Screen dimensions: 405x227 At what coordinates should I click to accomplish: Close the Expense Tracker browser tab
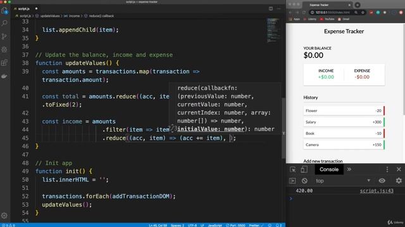[x=349, y=5]
